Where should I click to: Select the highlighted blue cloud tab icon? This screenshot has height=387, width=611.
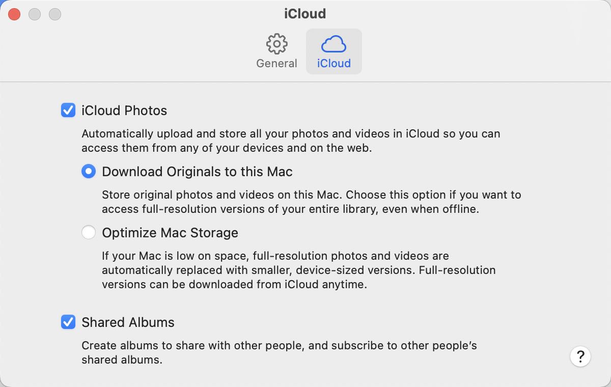pos(334,44)
